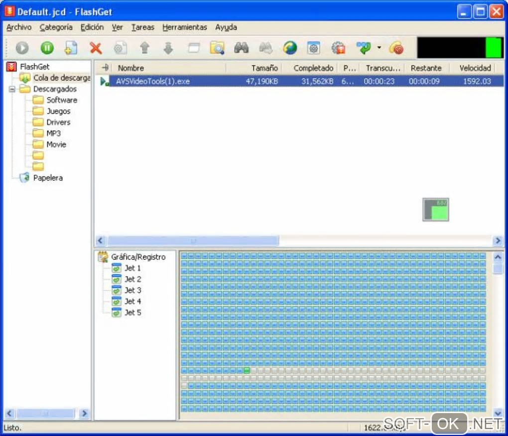Select Gráfica/Registro in the lower tree
Screen dimensions: 508x436
[x=138, y=257]
